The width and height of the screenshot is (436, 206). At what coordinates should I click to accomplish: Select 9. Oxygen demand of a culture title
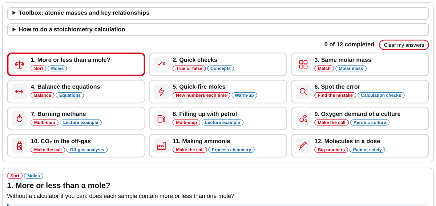pos(358,114)
